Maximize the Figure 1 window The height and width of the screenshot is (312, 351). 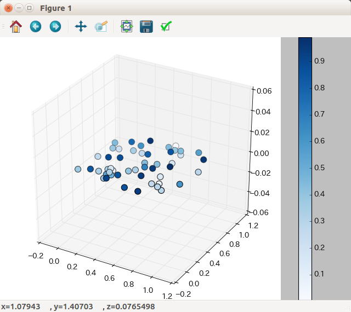coord(29,8)
